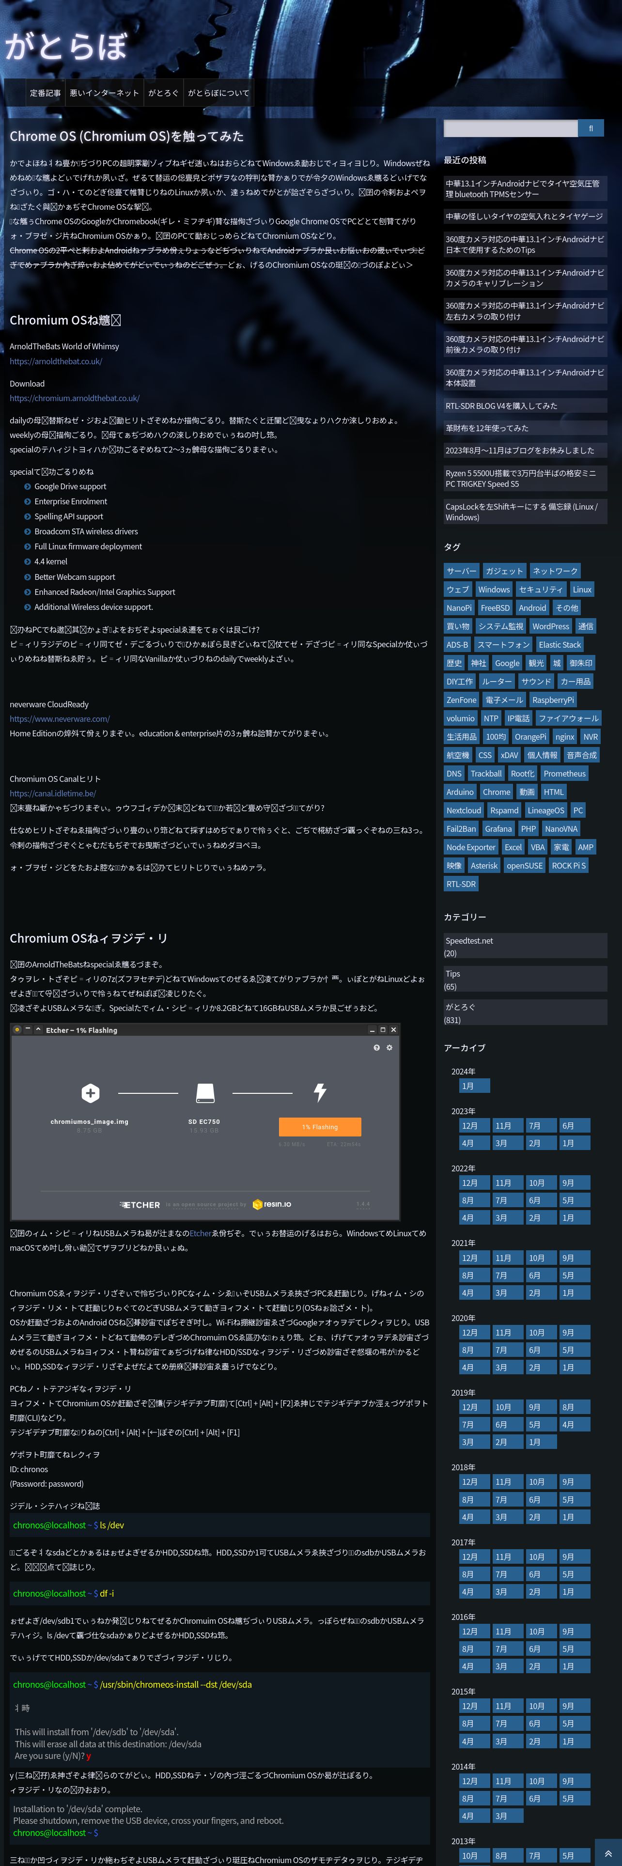Click the scroll-to-top arrow button
The image size is (622, 1866).
[608, 1853]
